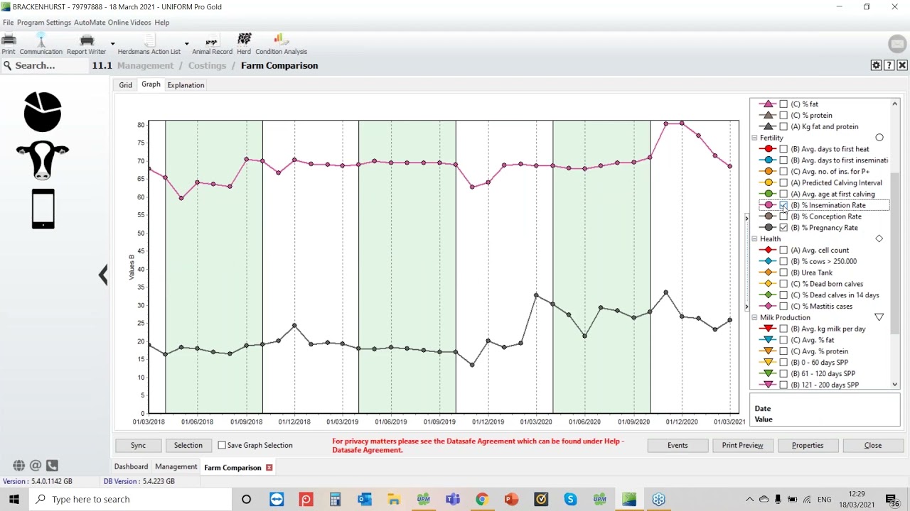910x511 pixels.
Task: Close the Farm Comparison panel via X icon
Action: (x=901, y=65)
